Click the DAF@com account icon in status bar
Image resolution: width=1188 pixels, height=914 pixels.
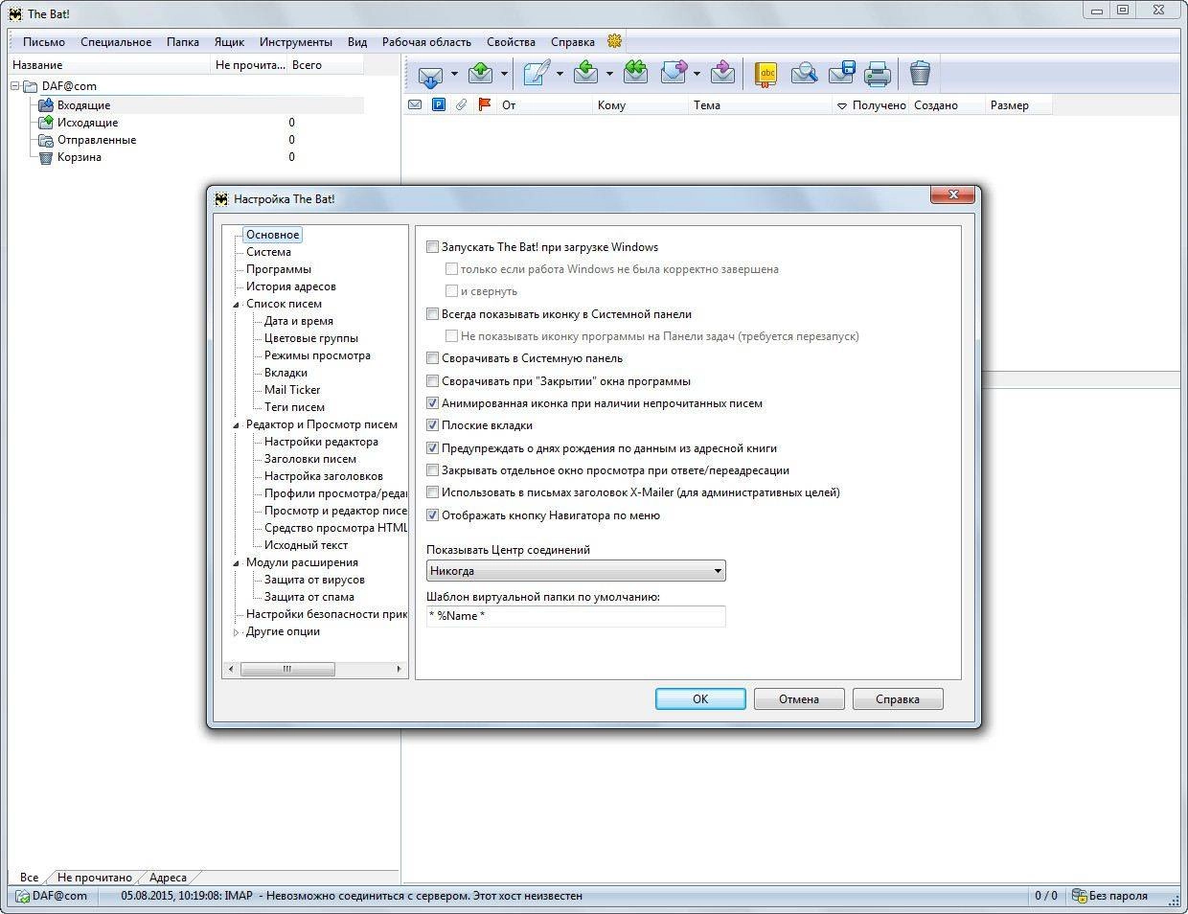click(22, 896)
